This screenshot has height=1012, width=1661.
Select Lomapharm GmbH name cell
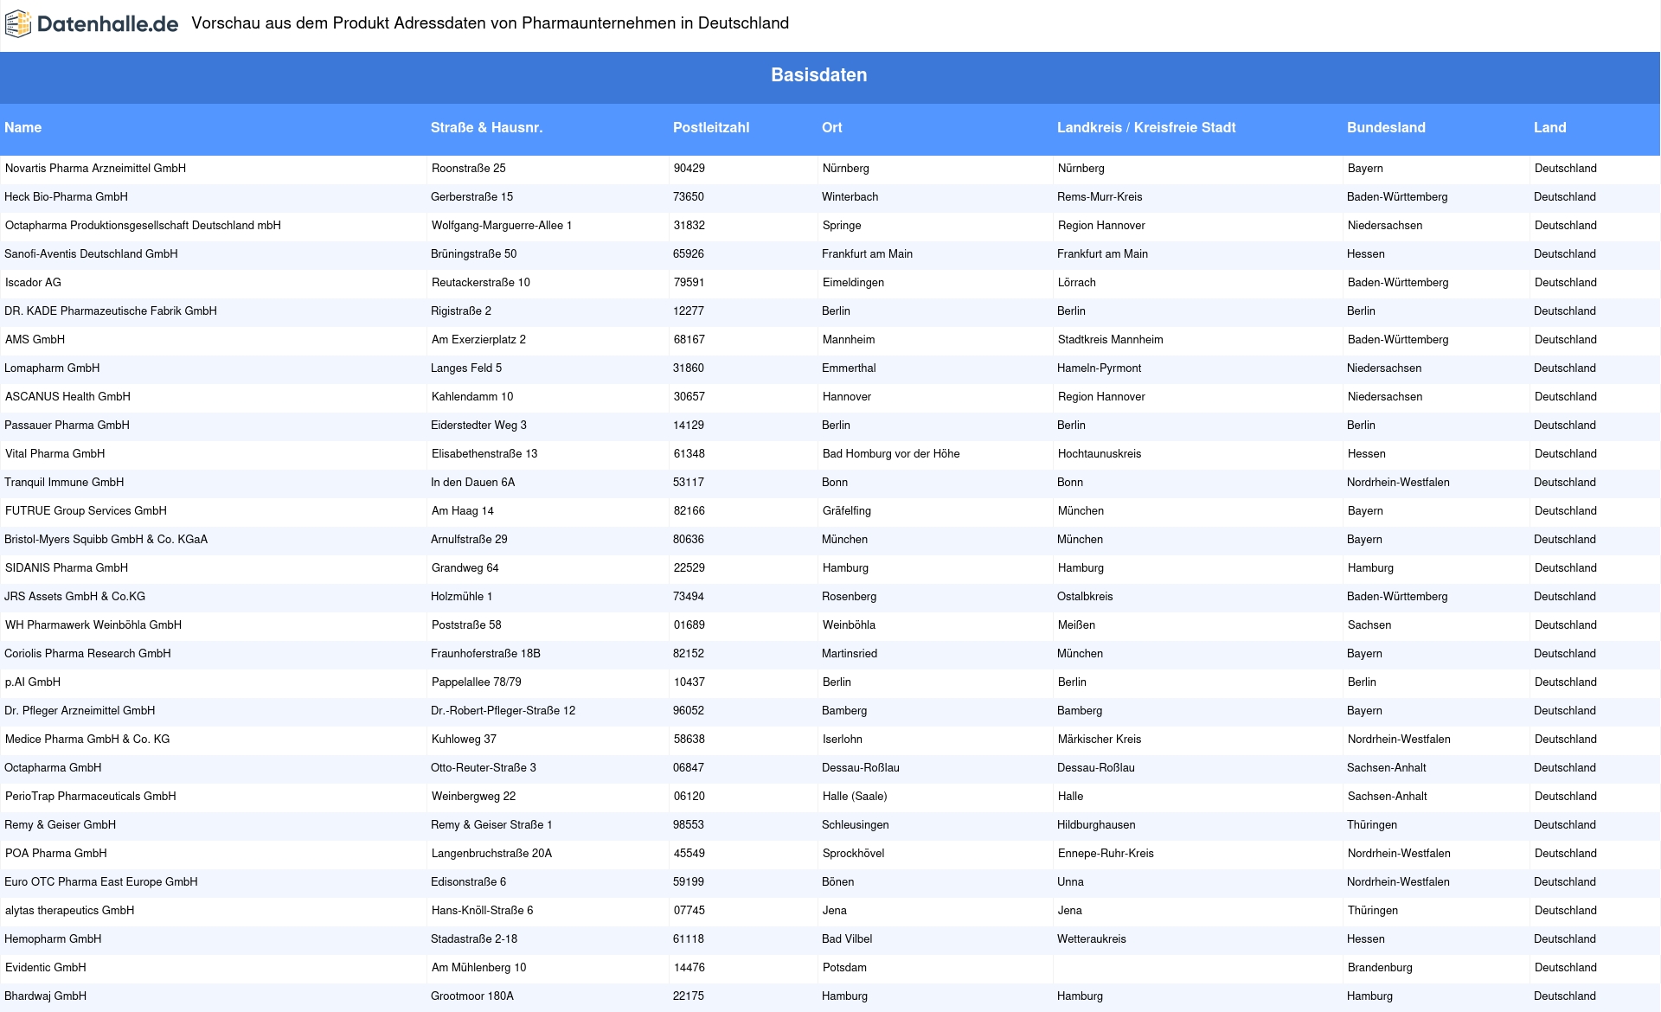point(52,368)
